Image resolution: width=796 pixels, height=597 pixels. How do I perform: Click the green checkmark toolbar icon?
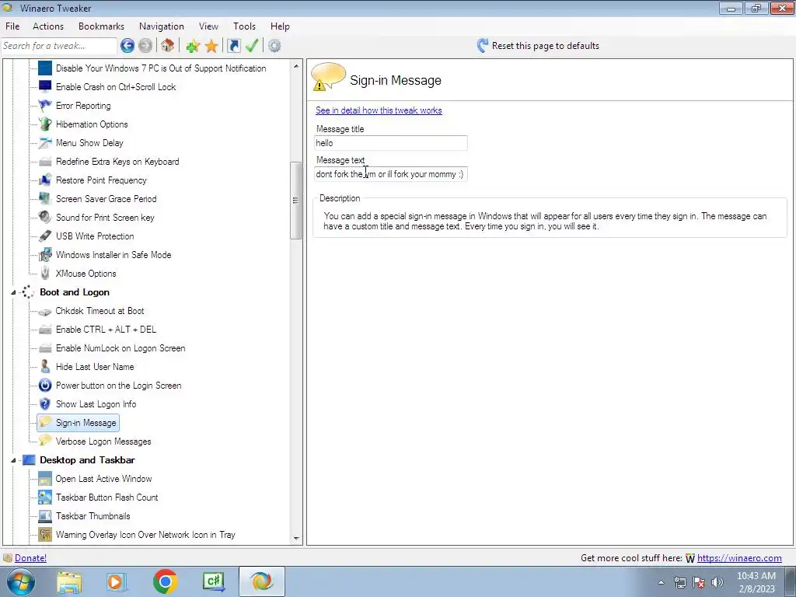(x=252, y=46)
